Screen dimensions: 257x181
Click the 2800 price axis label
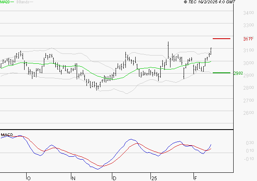tap(248, 88)
